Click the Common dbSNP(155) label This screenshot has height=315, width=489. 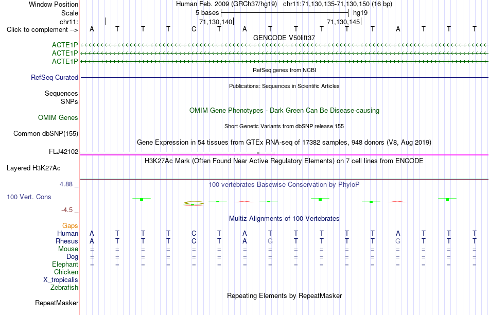click(x=45, y=133)
